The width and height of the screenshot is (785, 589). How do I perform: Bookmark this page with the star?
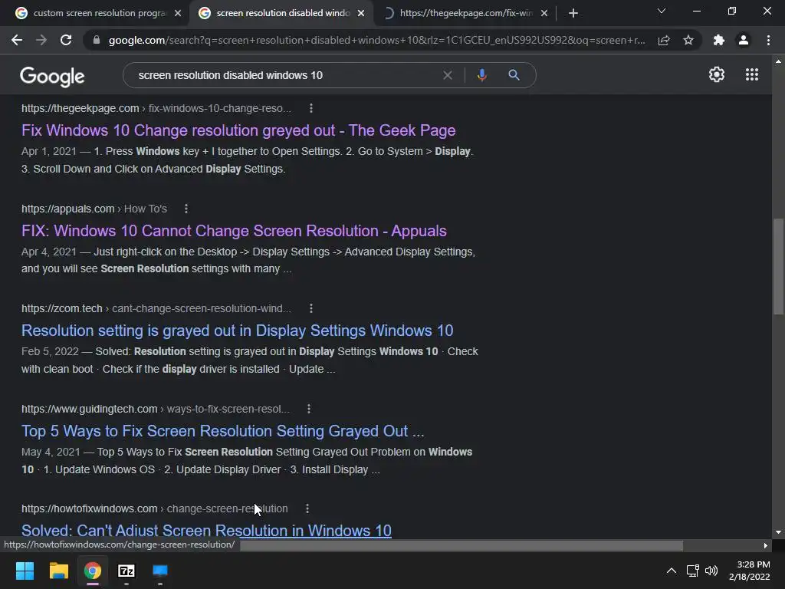click(688, 40)
